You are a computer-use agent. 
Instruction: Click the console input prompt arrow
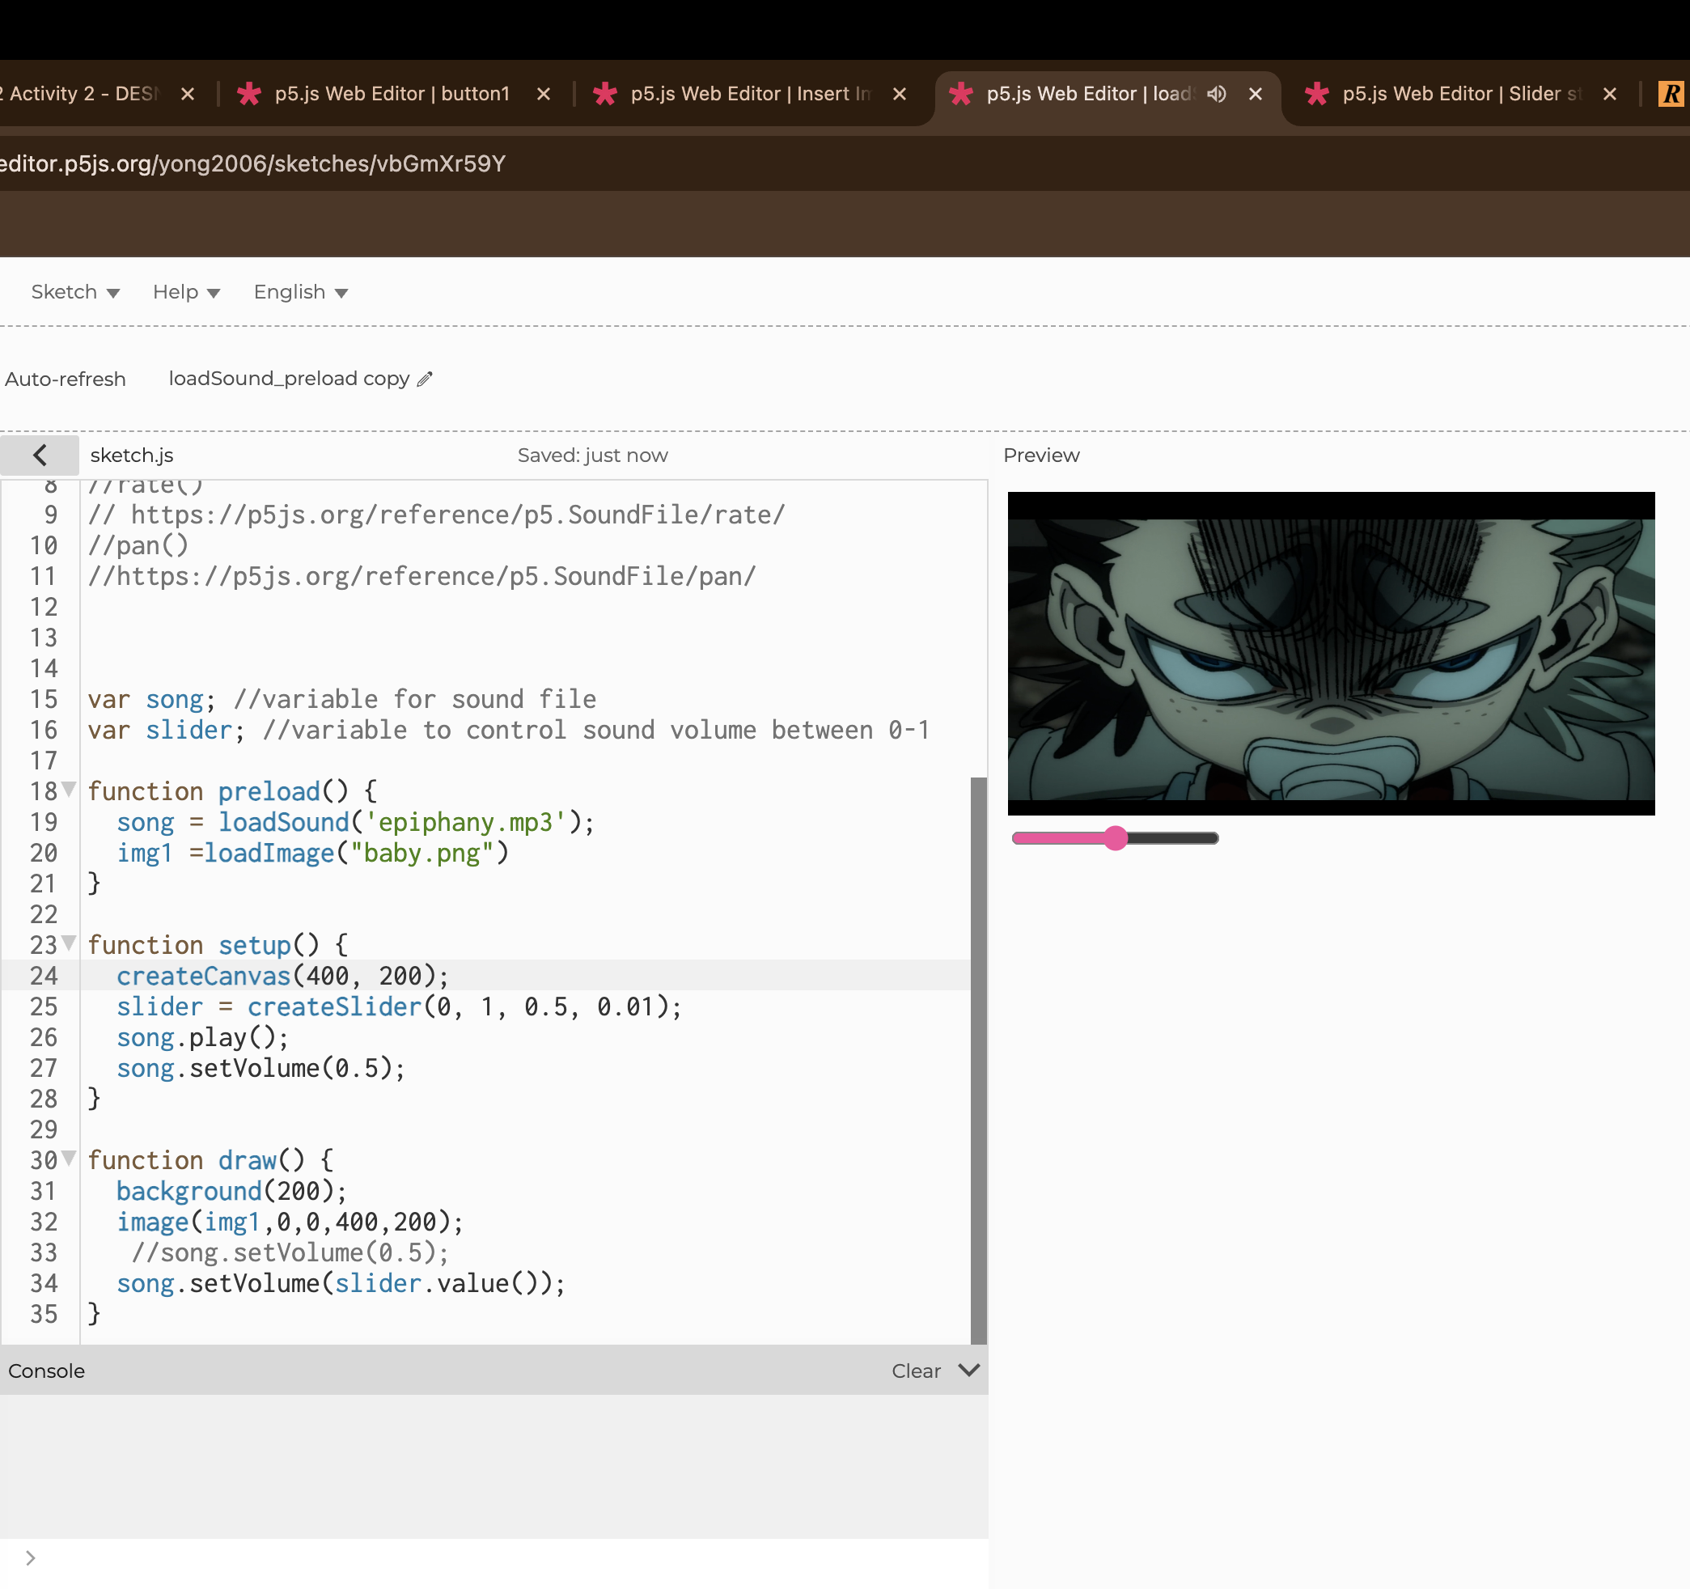(30, 1557)
